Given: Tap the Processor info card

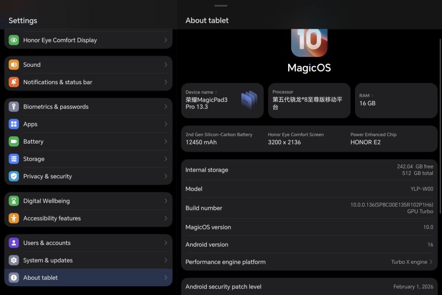Looking at the screenshot, I should coord(309,100).
